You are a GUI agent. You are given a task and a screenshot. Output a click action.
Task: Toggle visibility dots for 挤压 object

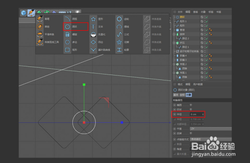(205, 43)
